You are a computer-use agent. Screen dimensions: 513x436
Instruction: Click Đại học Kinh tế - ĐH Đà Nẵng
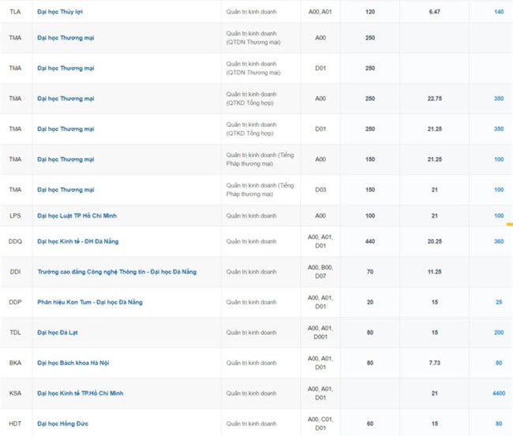tap(77, 241)
